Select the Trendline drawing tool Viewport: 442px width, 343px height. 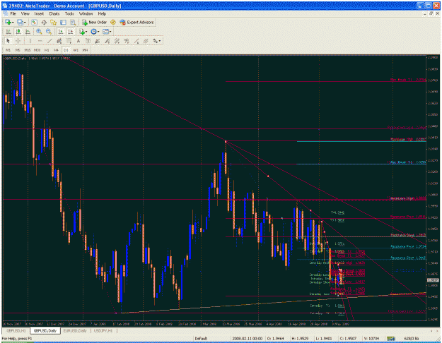(50, 41)
